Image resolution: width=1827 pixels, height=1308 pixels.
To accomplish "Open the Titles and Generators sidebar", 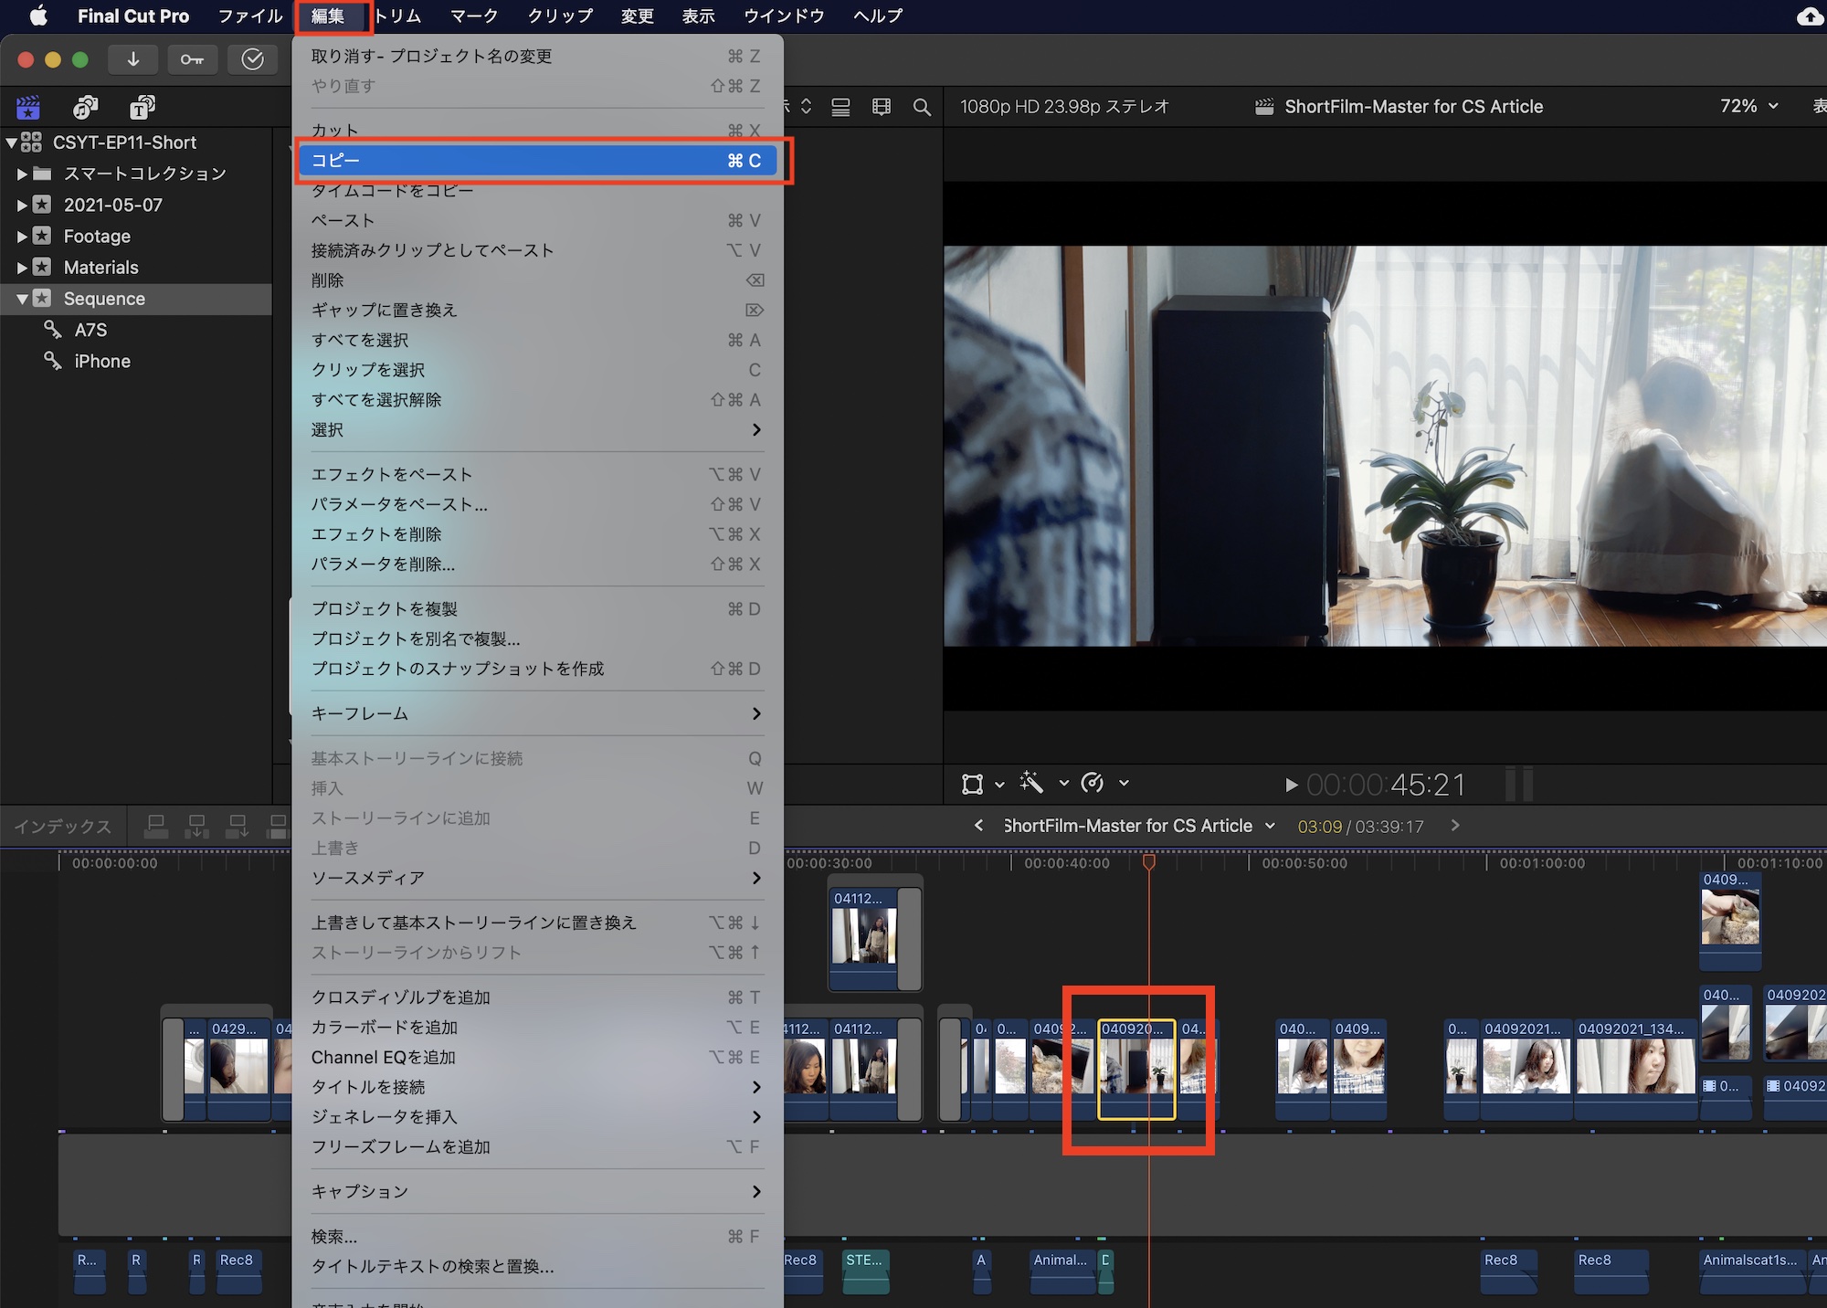I will coord(142,108).
